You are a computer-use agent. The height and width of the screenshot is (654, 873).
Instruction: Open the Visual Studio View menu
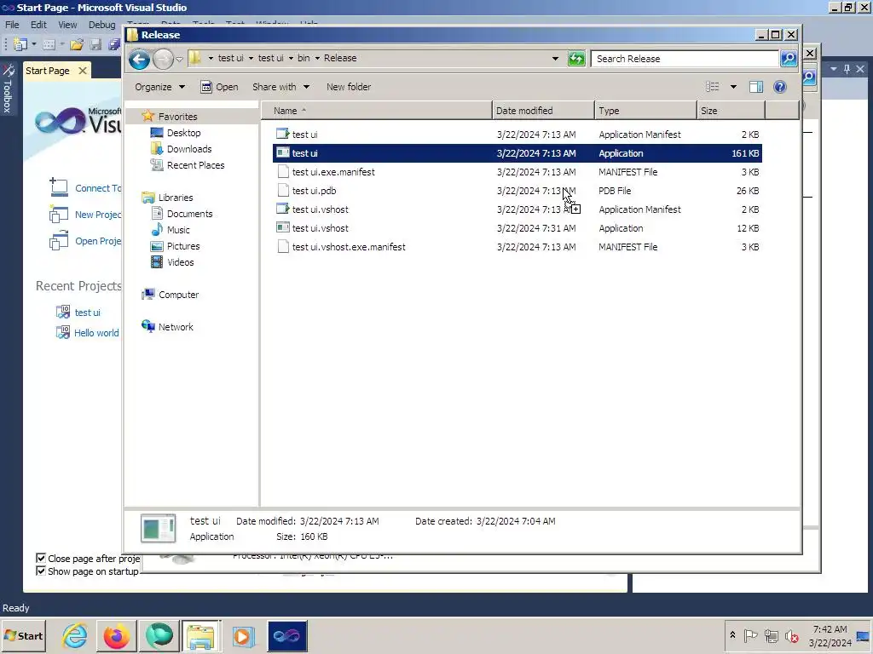[x=67, y=25]
